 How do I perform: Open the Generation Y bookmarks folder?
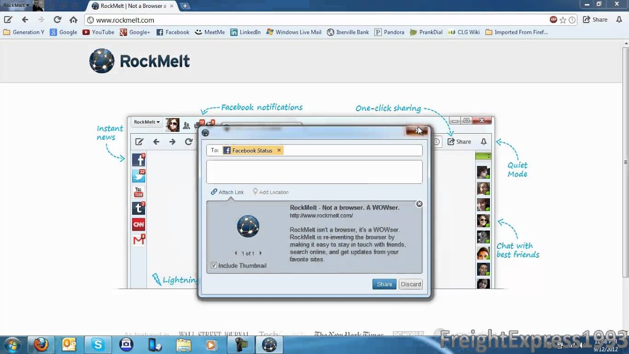[x=24, y=32]
